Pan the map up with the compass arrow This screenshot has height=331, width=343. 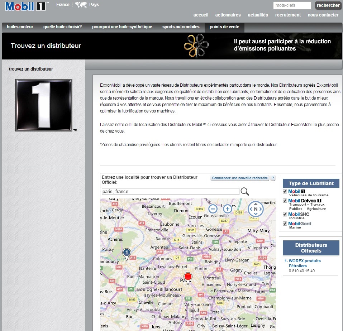256,204
